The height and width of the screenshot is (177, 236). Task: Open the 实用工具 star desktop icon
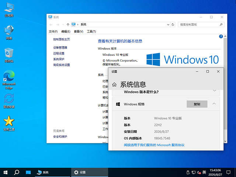click(x=9, y=124)
